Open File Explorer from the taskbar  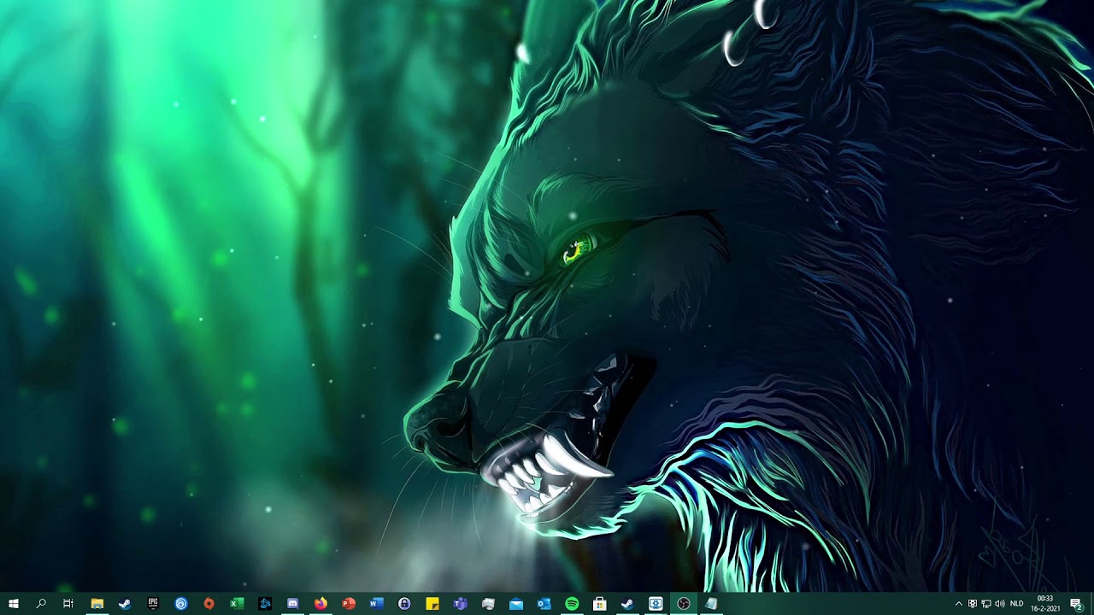[x=97, y=604]
